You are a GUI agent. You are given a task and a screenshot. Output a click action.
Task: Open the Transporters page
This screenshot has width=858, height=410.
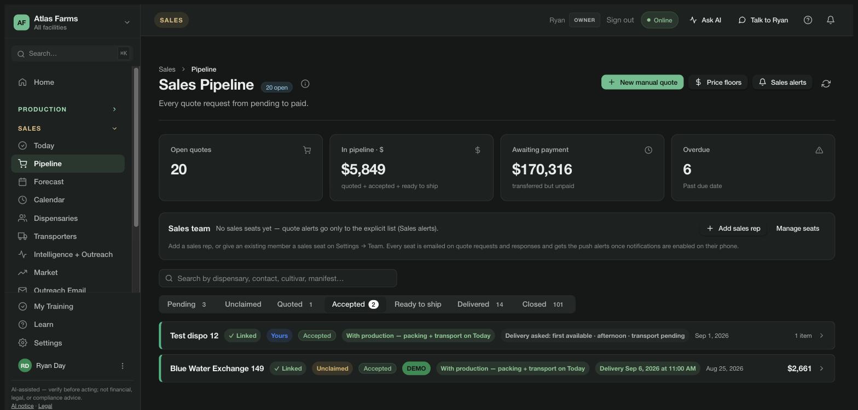(x=68, y=236)
